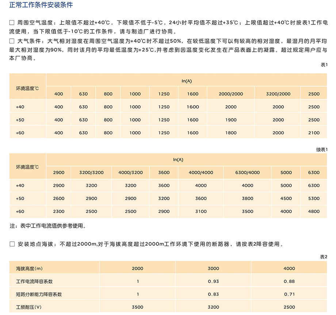This screenshot has width=336, height=315.
Task: Click the 5300 value cell
Action: [x=314, y=199]
